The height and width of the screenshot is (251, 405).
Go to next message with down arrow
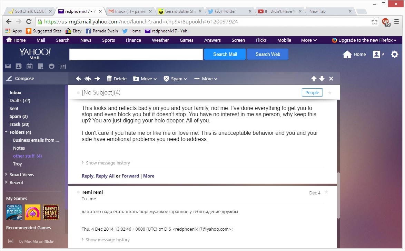point(322,79)
